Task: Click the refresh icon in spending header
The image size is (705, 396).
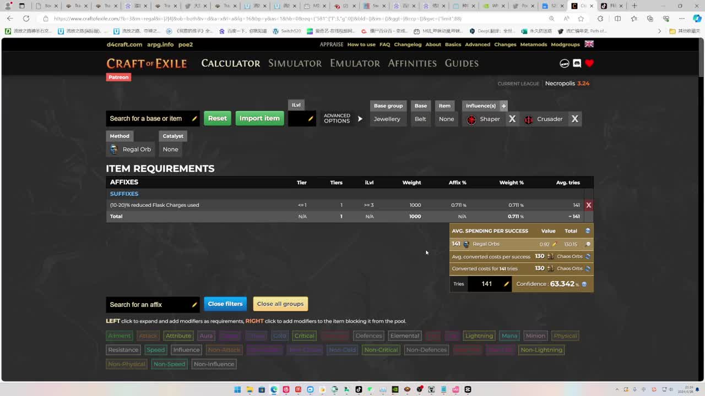Action: tap(588, 231)
